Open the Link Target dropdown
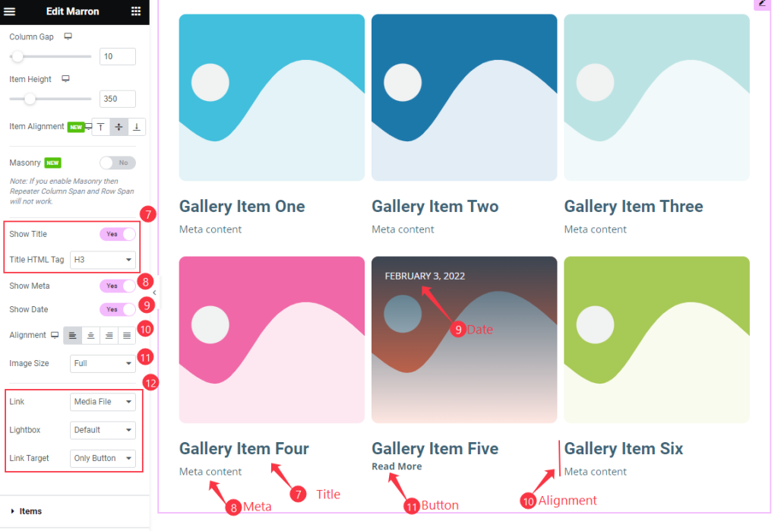Screen dimensions: 778x531 point(103,458)
